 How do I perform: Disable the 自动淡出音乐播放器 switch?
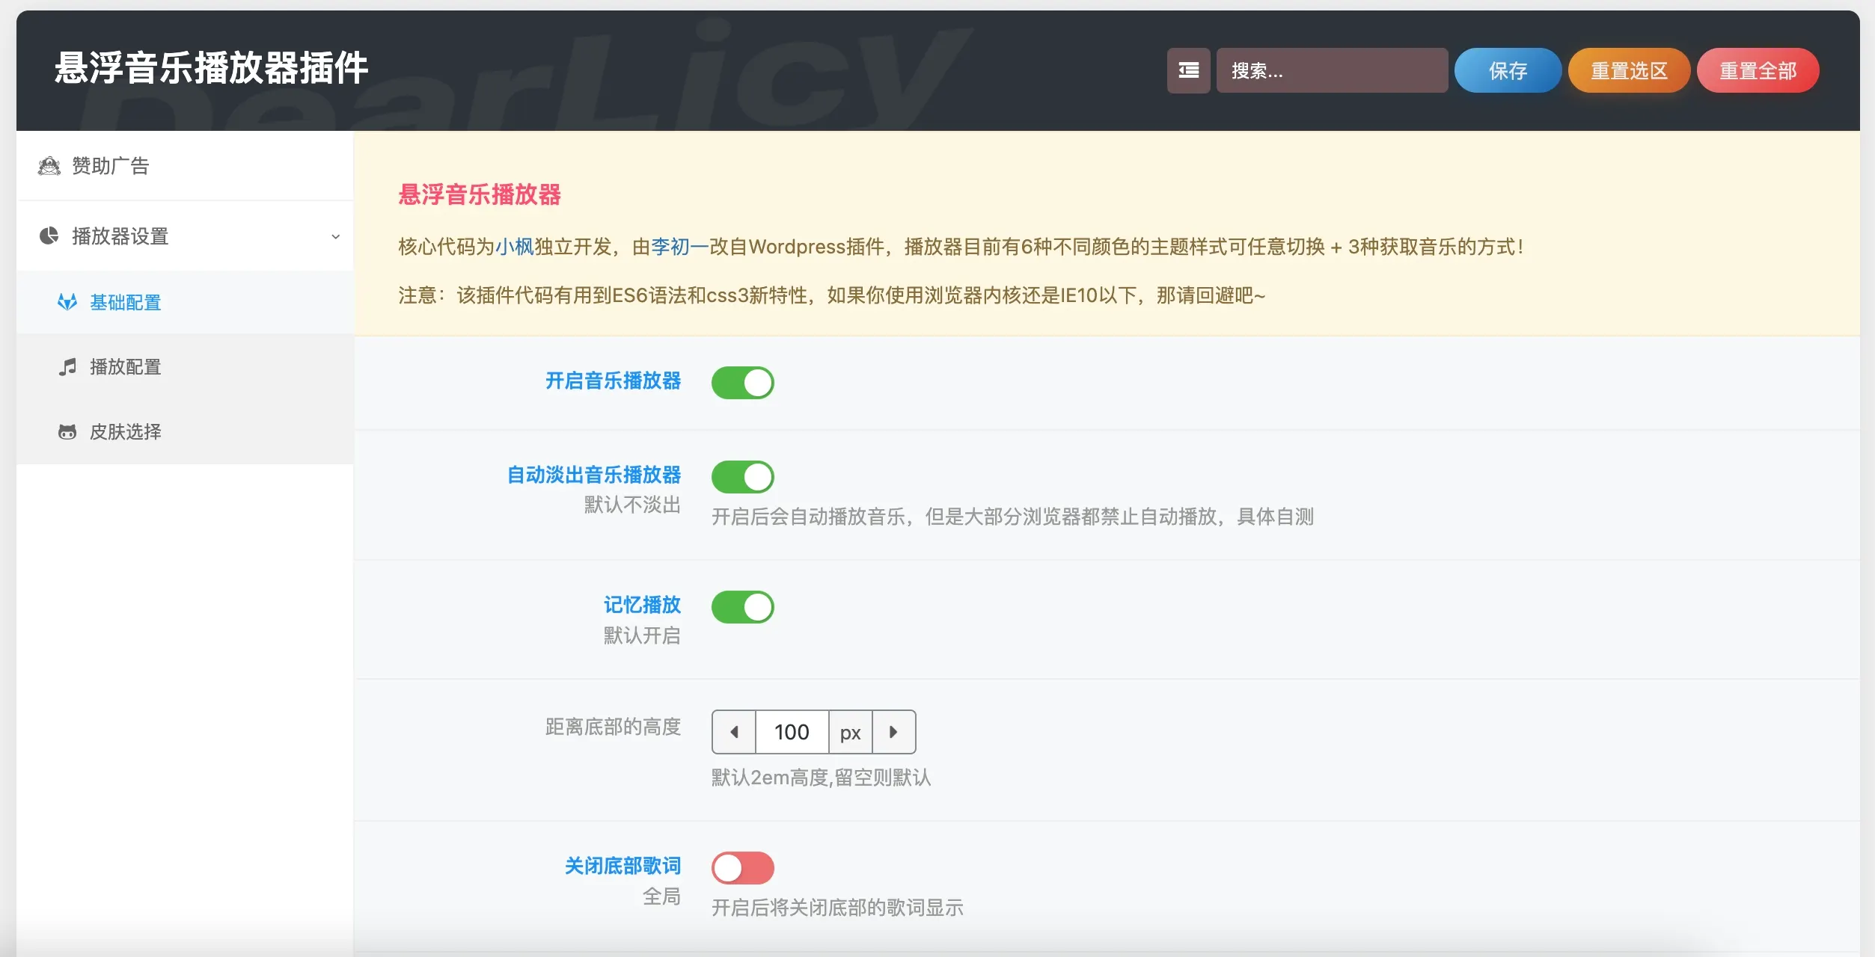pos(742,477)
